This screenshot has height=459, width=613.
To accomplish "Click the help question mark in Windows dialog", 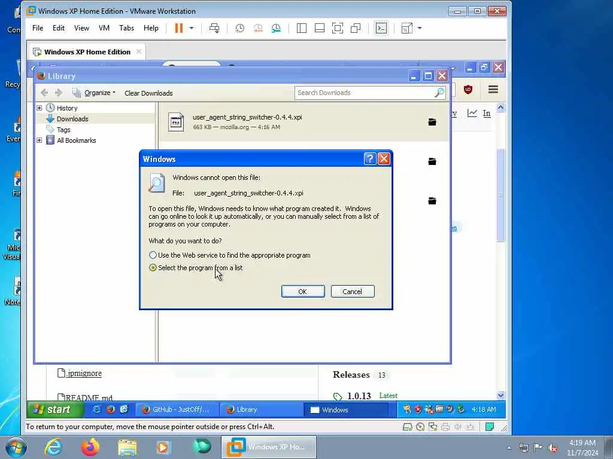I will coord(370,158).
